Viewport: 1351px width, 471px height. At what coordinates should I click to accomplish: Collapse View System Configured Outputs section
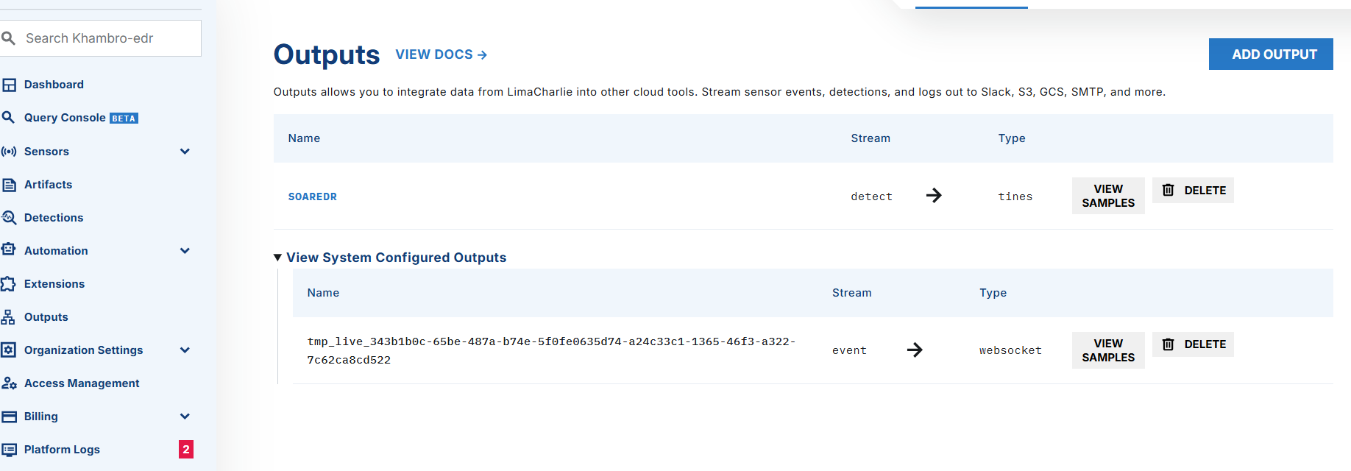278,258
